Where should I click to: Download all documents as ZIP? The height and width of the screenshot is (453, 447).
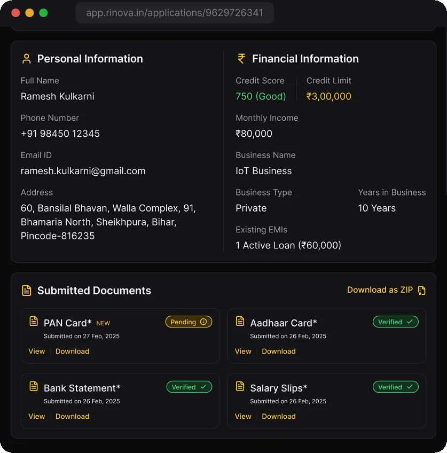[386, 290]
